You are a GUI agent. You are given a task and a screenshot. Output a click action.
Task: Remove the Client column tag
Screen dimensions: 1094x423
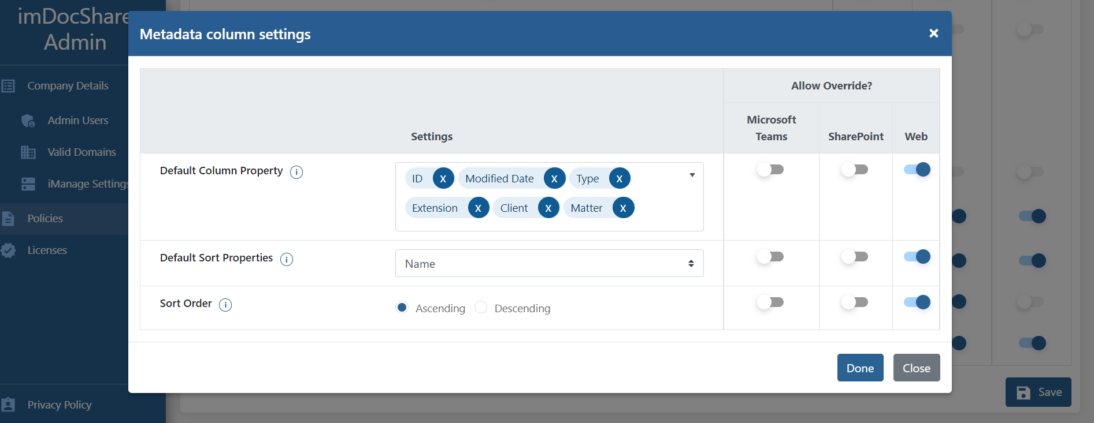click(548, 208)
